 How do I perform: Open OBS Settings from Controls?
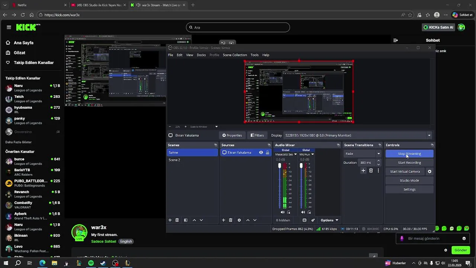tap(409, 189)
